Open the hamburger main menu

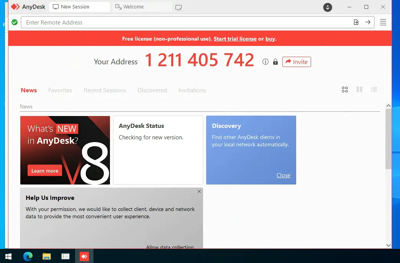pyautogui.click(x=383, y=23)
